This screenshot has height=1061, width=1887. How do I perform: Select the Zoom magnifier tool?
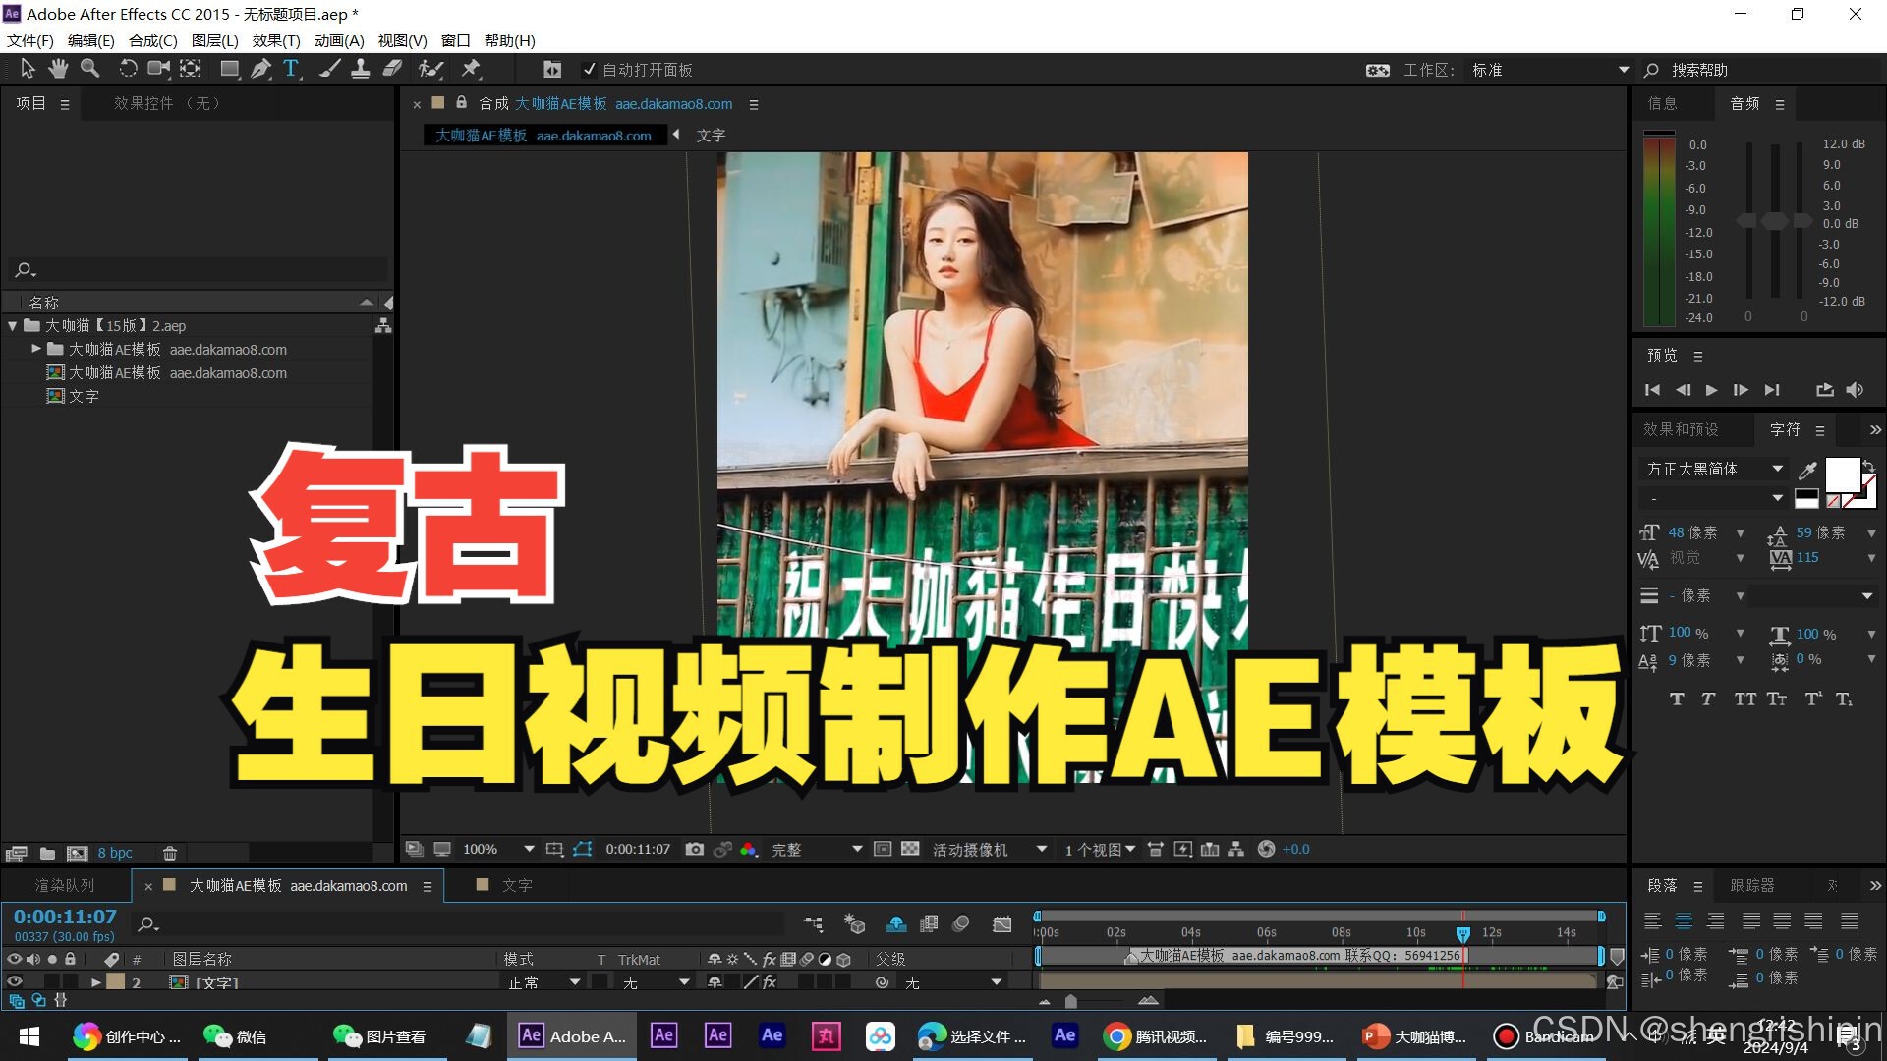89,69
